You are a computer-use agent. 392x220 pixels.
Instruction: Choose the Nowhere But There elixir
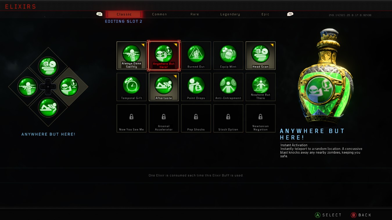260,87
